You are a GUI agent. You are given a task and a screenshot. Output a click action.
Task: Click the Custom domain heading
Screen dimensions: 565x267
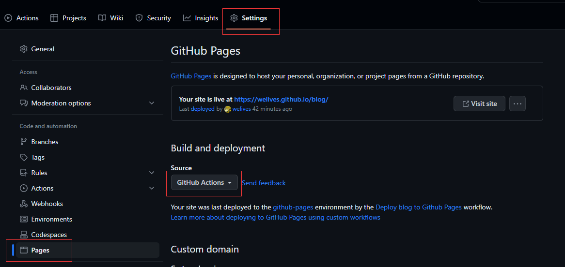tap(204, 249)
